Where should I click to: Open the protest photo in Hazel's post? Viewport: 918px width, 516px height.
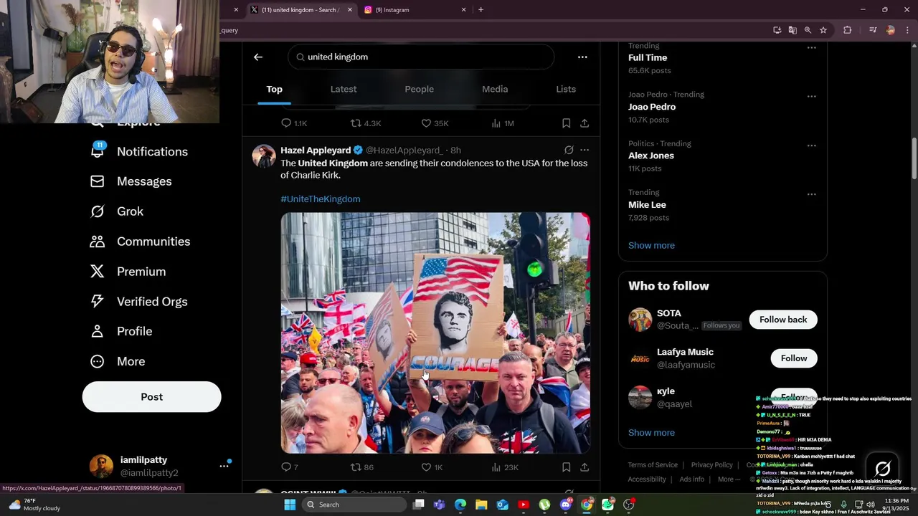tap(435, 333)
